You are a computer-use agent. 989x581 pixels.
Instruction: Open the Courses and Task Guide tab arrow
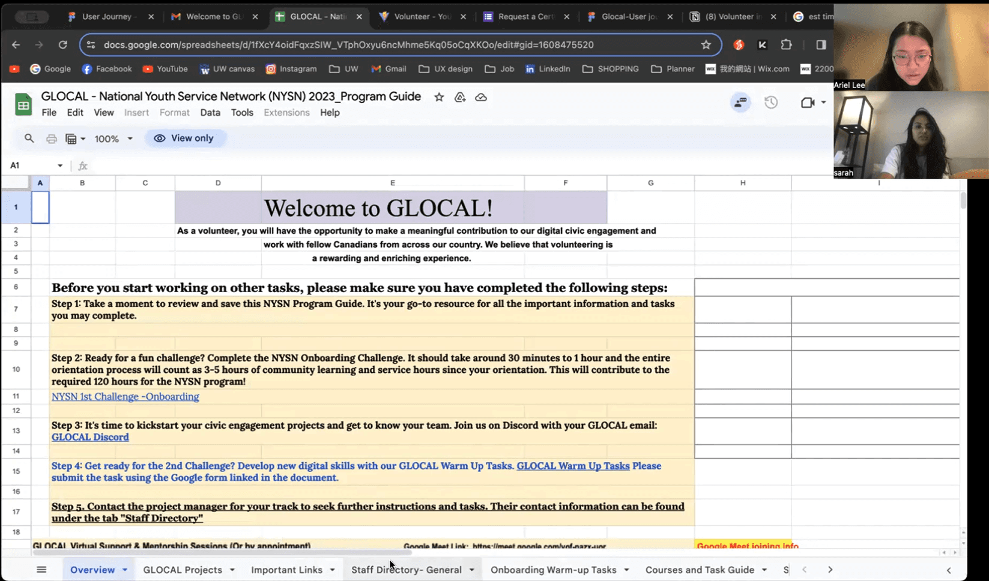coord(764,570)
